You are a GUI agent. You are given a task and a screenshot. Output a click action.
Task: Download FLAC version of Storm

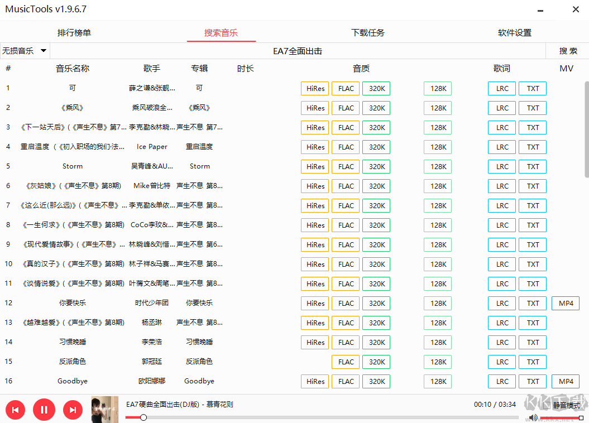point(345,166)
